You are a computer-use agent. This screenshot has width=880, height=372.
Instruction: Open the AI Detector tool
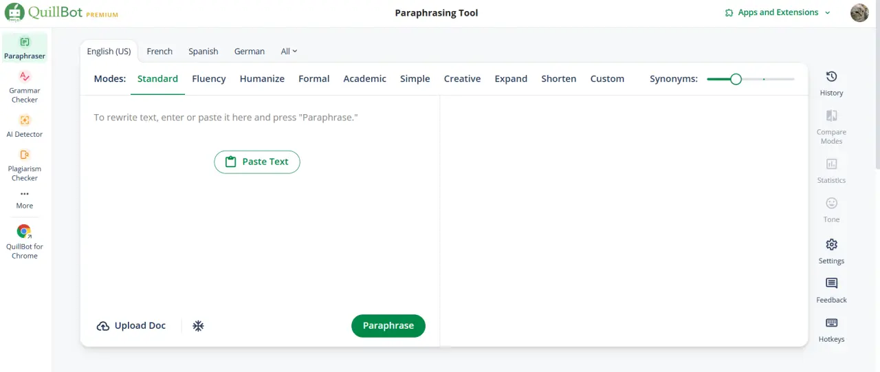point(25,126)
